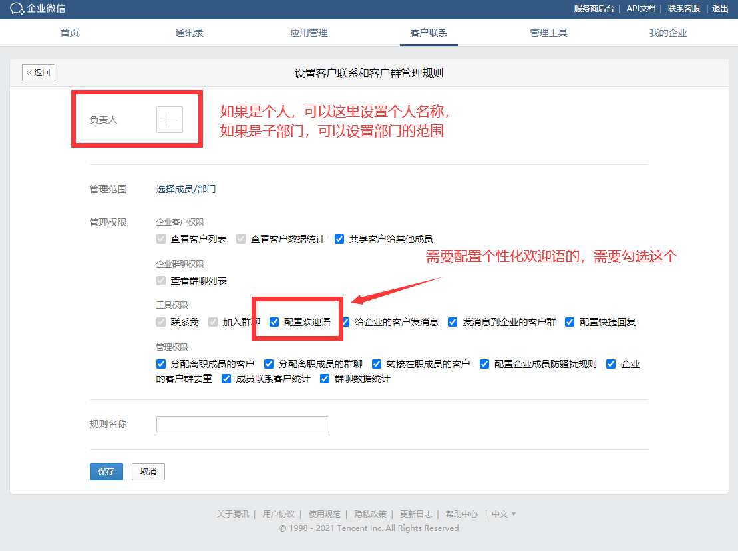
Task: Click 选择成员/部门 link
Action: click(x=186, y=189)
